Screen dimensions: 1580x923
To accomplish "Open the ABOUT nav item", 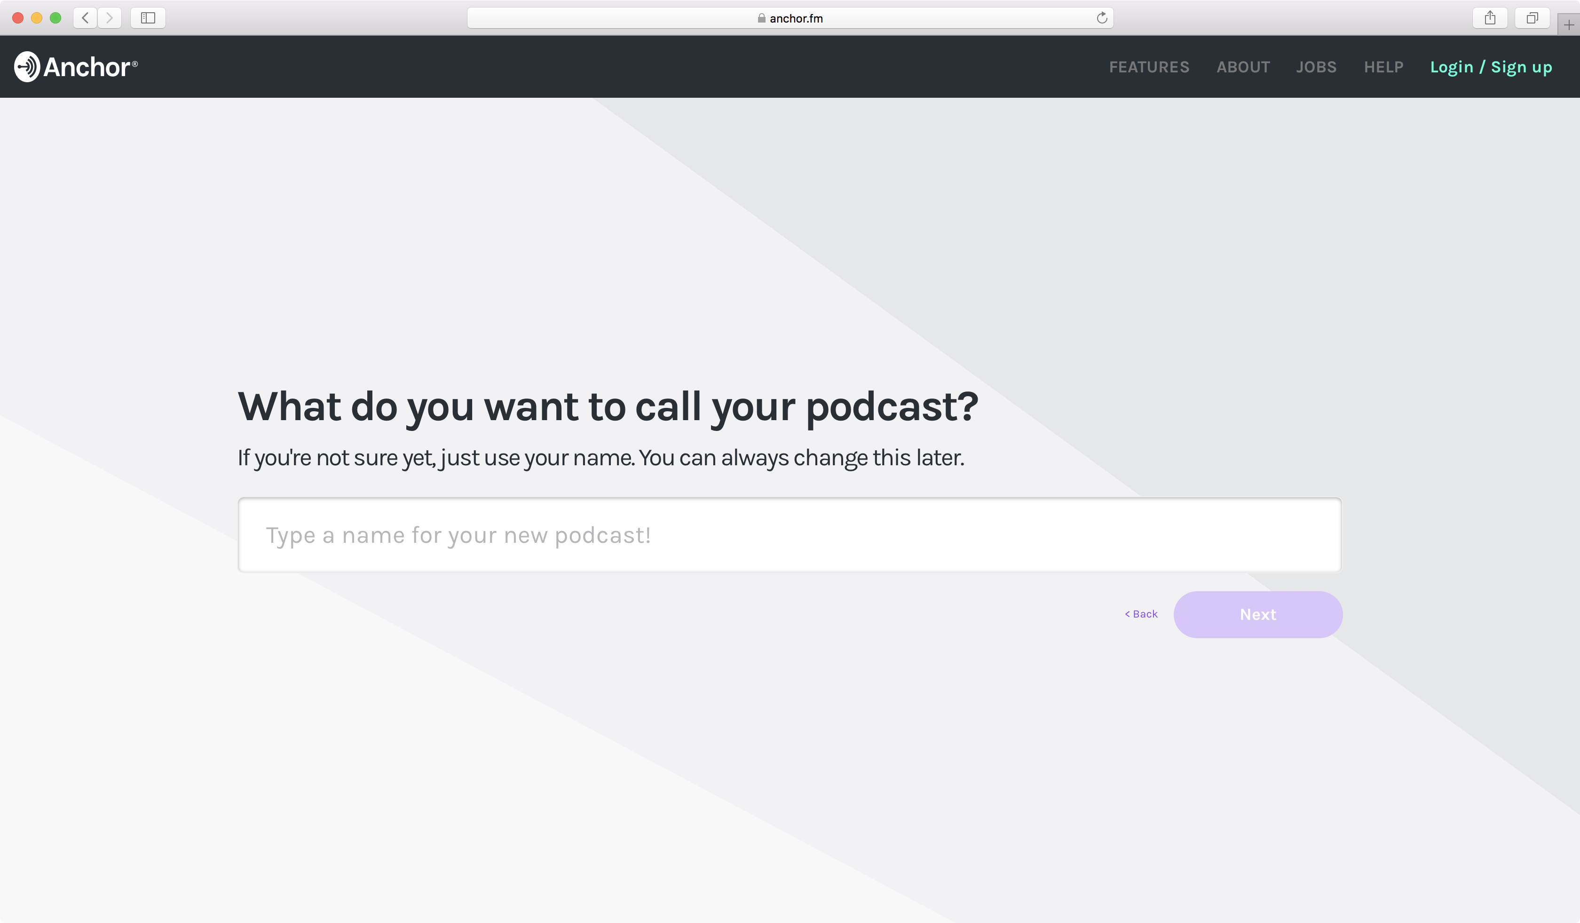I will (x=1243, y=67).
